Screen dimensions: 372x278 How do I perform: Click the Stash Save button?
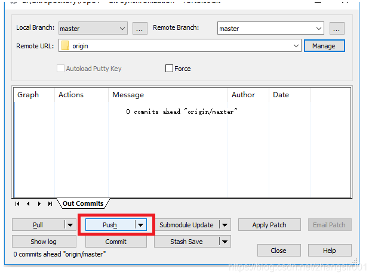(186, 242)
